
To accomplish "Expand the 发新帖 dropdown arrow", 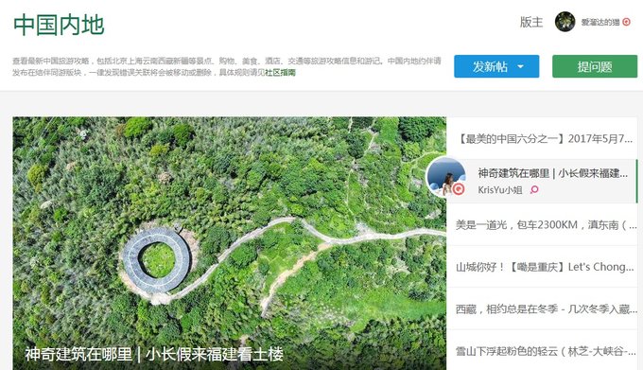I will tap(520, 66).
